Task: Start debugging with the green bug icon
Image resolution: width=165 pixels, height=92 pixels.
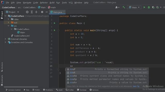Action: coord(149,7)
